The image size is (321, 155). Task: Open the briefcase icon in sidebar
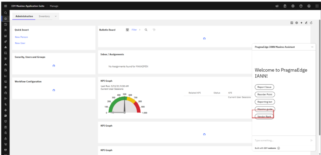[x=6, y=93]
